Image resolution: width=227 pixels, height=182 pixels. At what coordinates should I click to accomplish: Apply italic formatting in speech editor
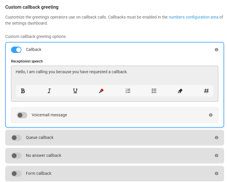pos(49,91)
